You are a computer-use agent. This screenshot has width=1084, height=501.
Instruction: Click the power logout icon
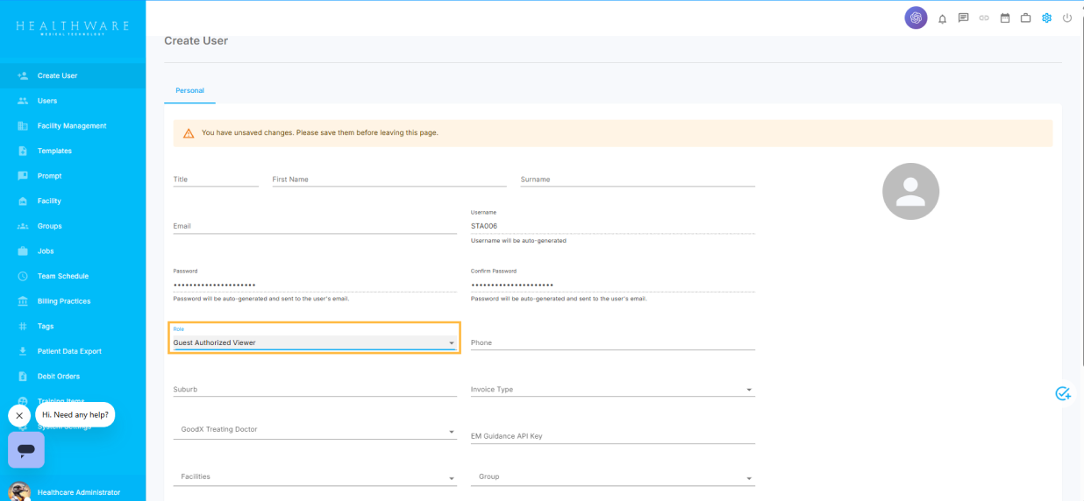click(1067, 18)
